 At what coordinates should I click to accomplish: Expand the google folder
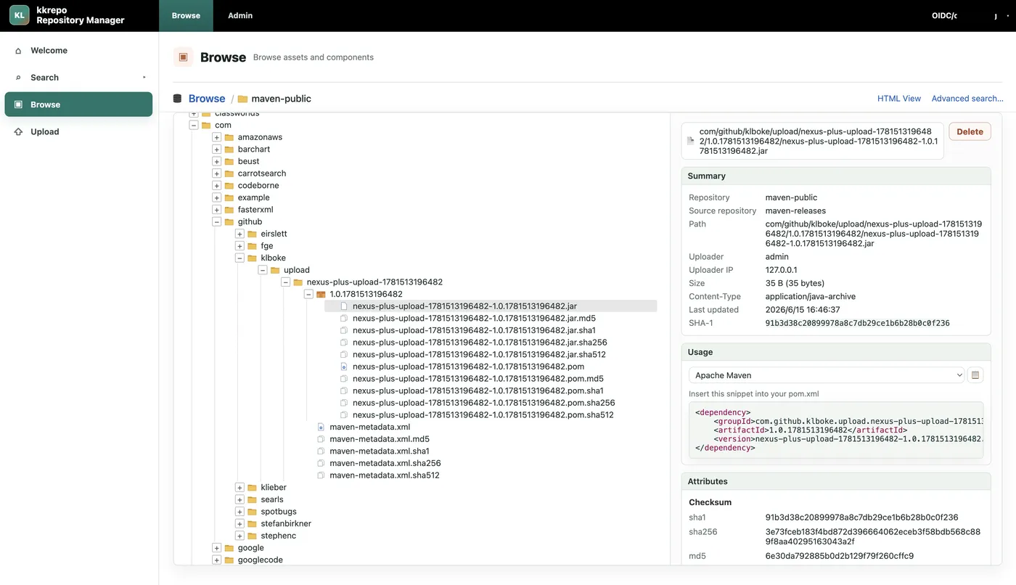pyautogui.click(x=216, y=548)
